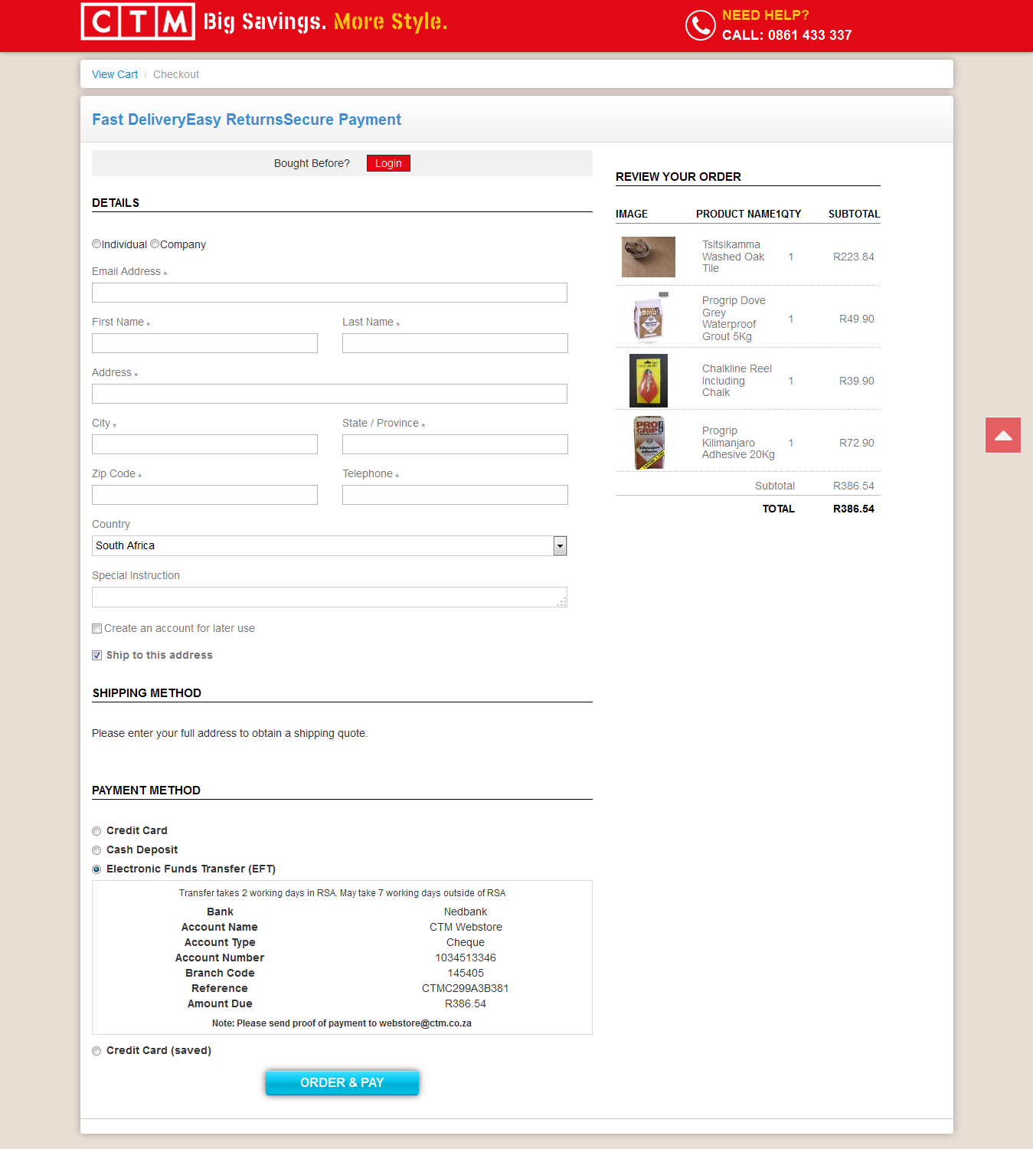Click the call number 0861 433 337
Image resolution: width=1033 pixels, height=1149 pixels.
coord(810,35)
